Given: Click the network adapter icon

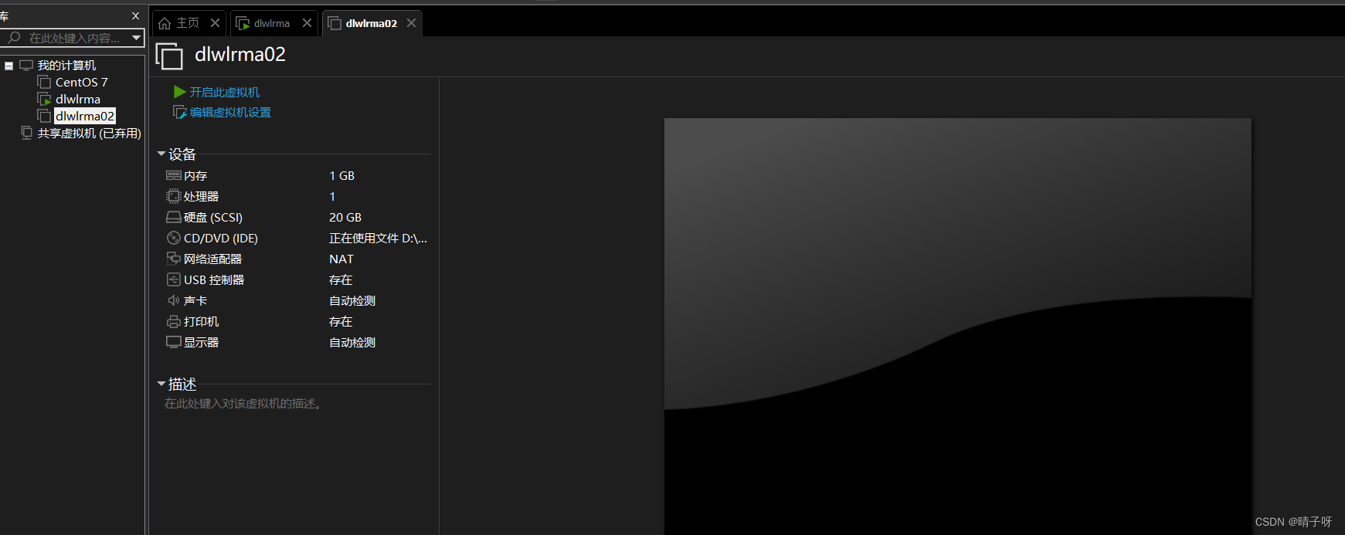Looking at the screenshot, I should (x=174, y=259).
